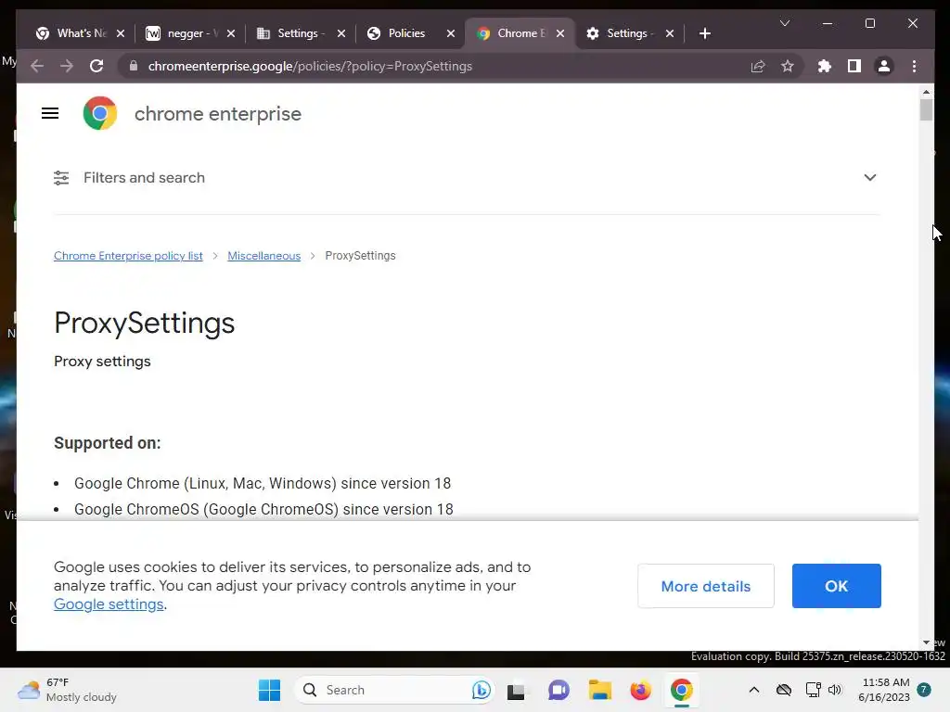Click the ProxySettings page heading
950x712 pixels.
(x=144, y=323)
